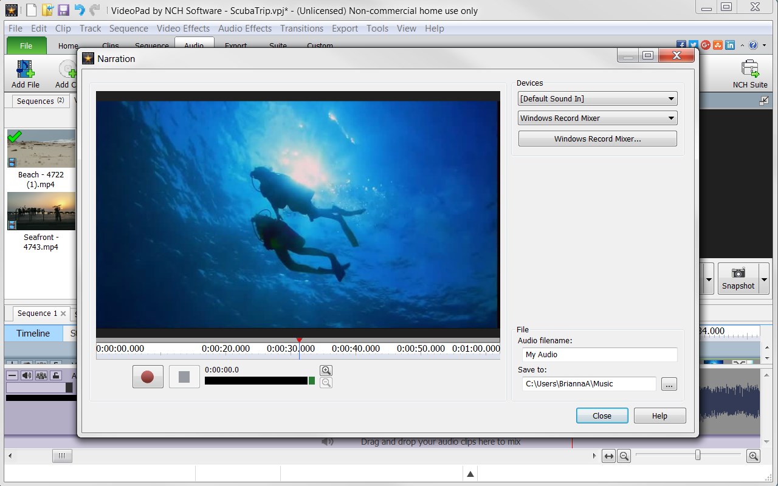Zoom in on the narration timeline
This screenshot has width=778, height=486.
pyautogui.click(x=326, y=371)
